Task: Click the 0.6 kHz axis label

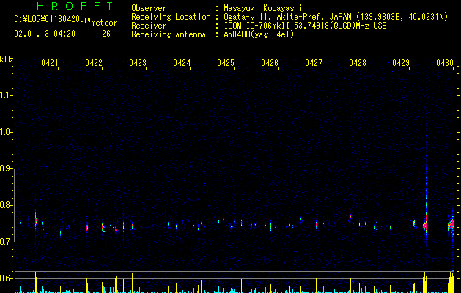Action: pyautogui.click(x=6, y=278)
